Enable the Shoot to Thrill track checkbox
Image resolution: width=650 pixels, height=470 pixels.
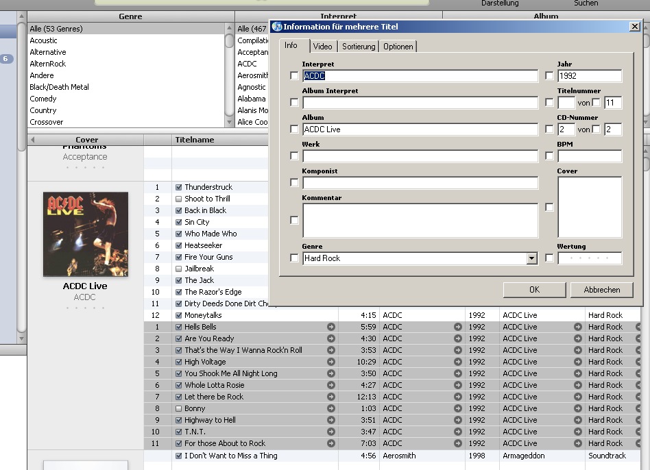(x=179, y=199)
